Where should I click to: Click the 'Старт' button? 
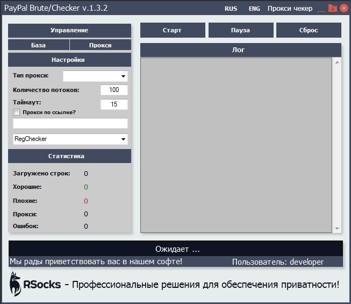point(173,30)
